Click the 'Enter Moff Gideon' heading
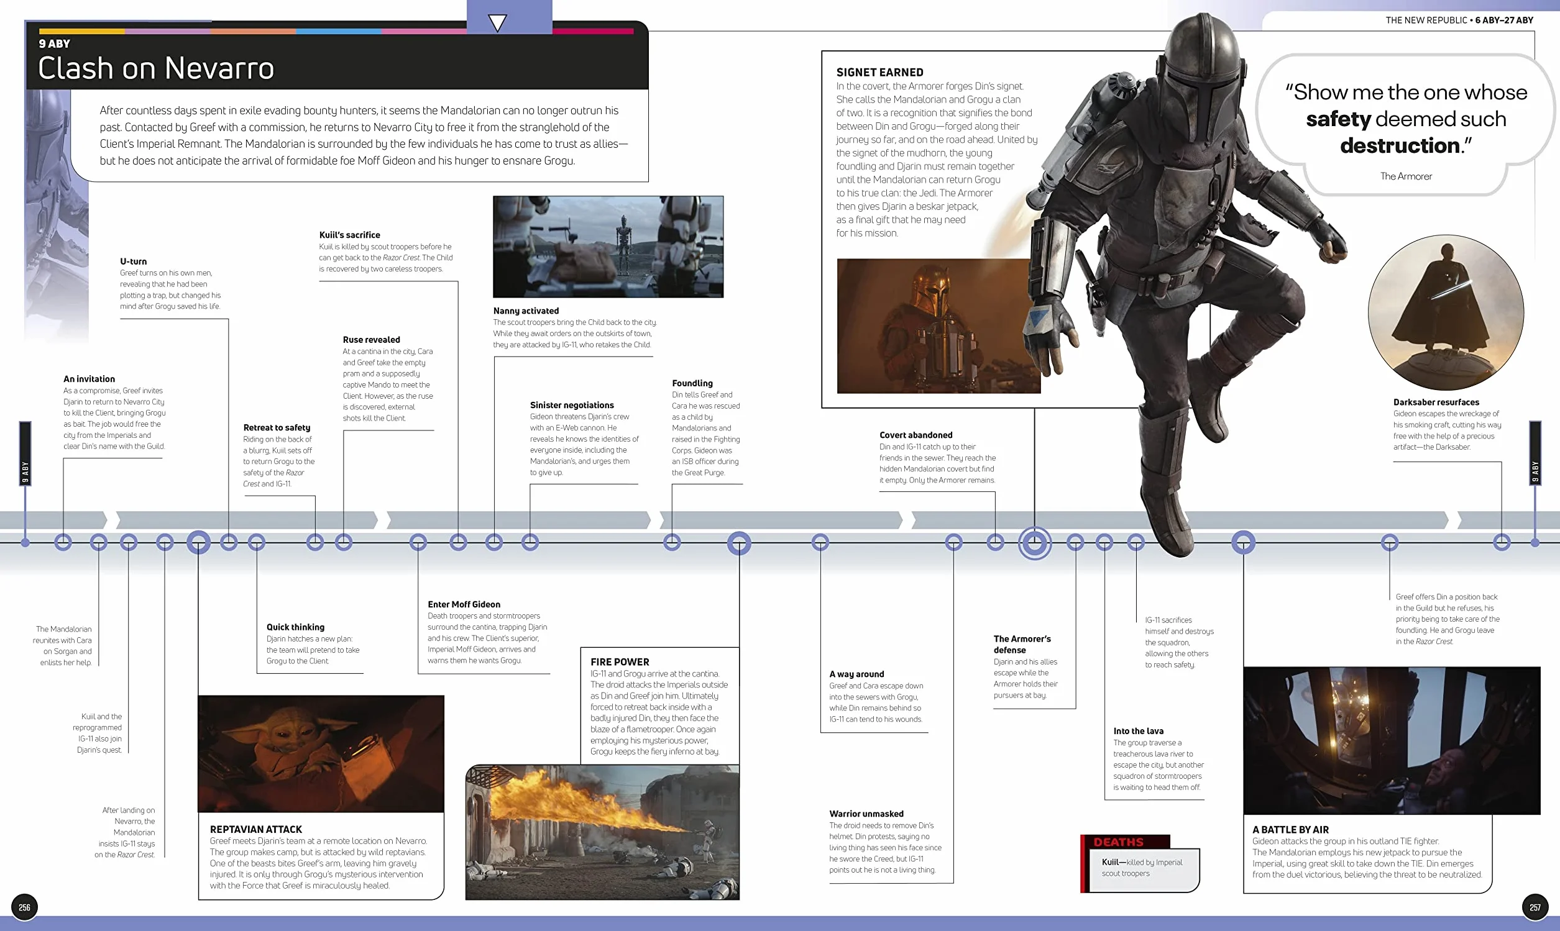 click(464, 604)
